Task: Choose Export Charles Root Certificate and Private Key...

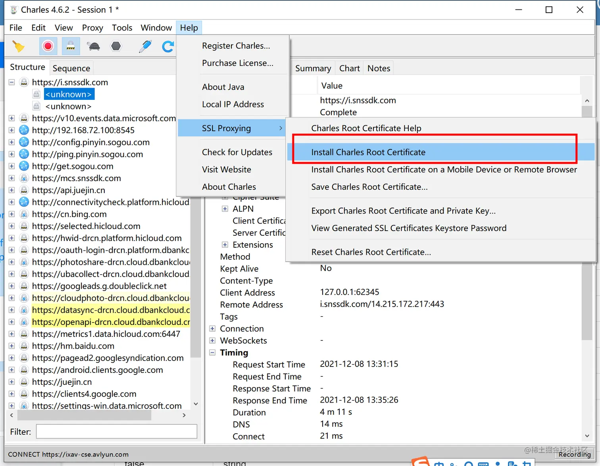Action: (x=404, y=211)
